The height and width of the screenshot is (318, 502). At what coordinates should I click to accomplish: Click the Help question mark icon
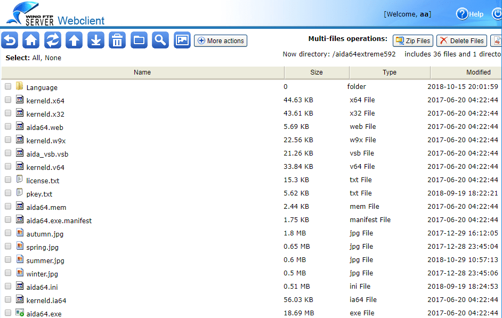[x=462, y=14]
